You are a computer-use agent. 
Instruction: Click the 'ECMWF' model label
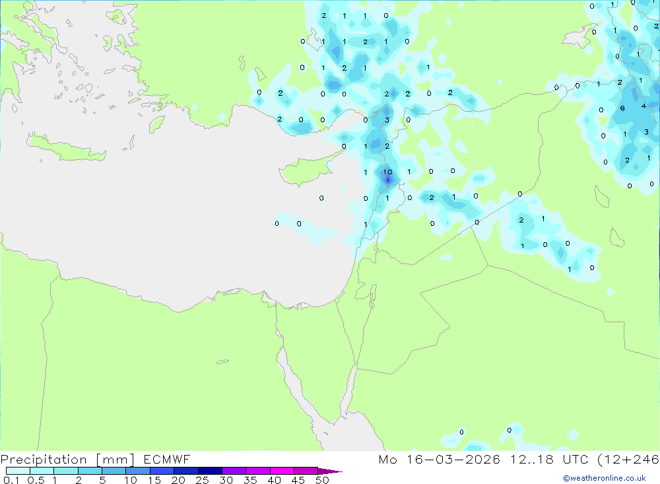pos(167,460)
